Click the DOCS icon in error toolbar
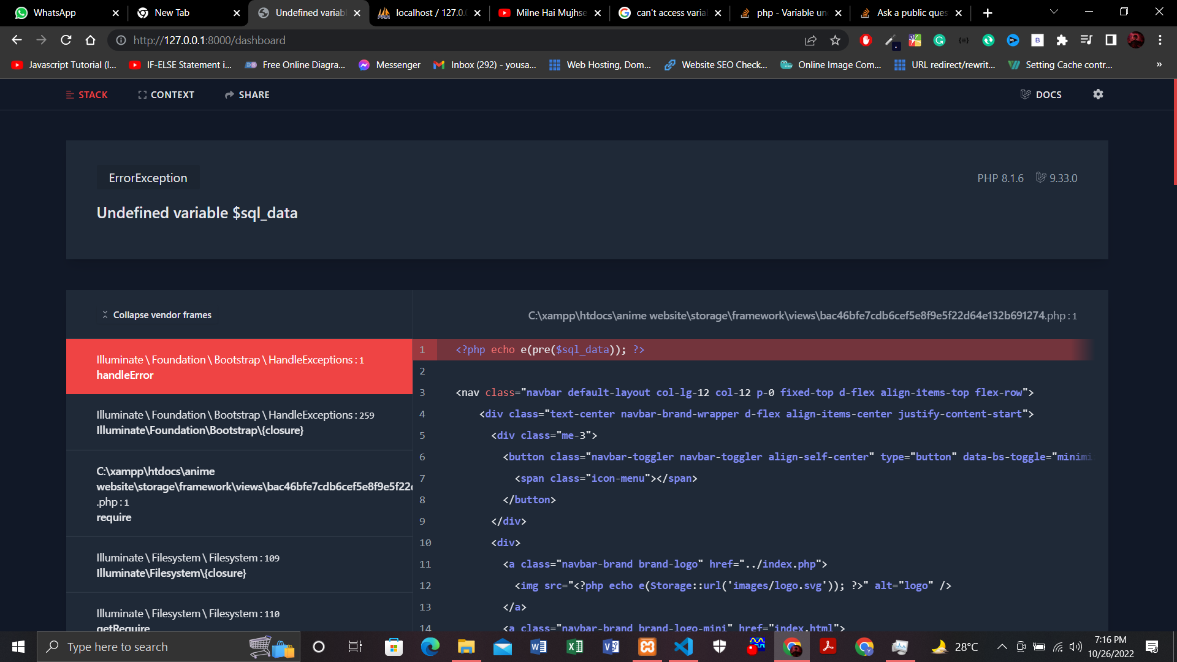This screenshot has height=662, width=1177. pos(1043,94)
